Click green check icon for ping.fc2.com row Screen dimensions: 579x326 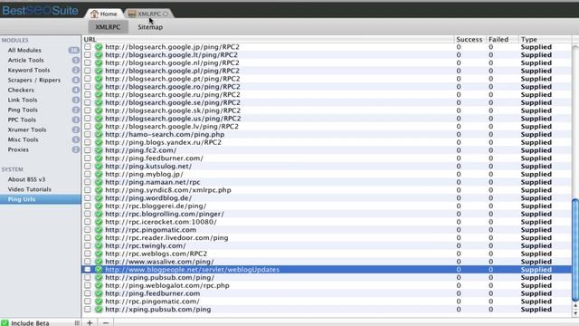[99, 150]
